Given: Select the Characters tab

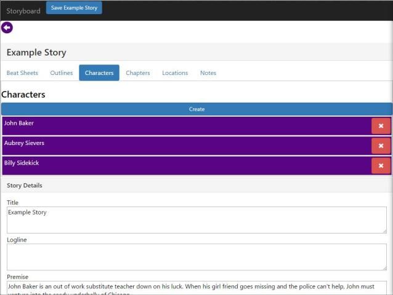Looking at the screenshot, I should [99, 73].
